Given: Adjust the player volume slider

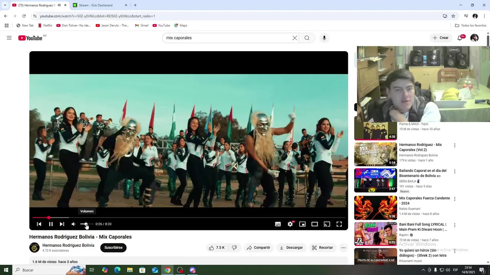Looking at the screenshot, I should (x=87, y=224).
